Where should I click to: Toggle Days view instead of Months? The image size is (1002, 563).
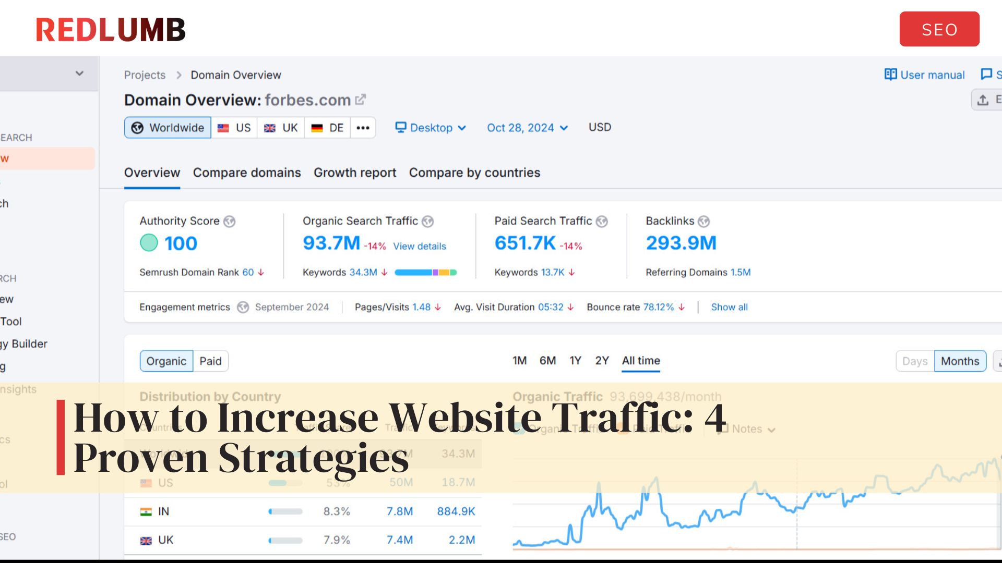coord(915,361)
